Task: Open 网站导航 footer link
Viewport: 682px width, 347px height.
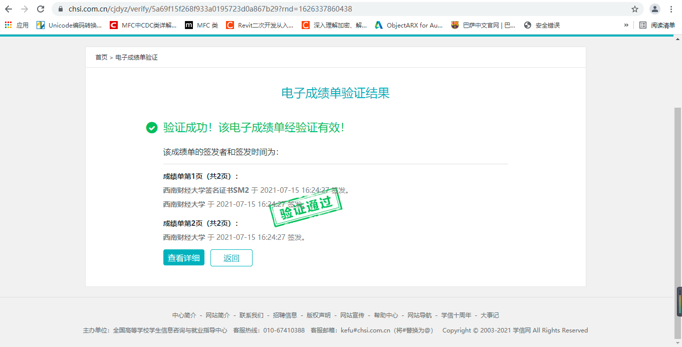Action: [x=419, y=315]
